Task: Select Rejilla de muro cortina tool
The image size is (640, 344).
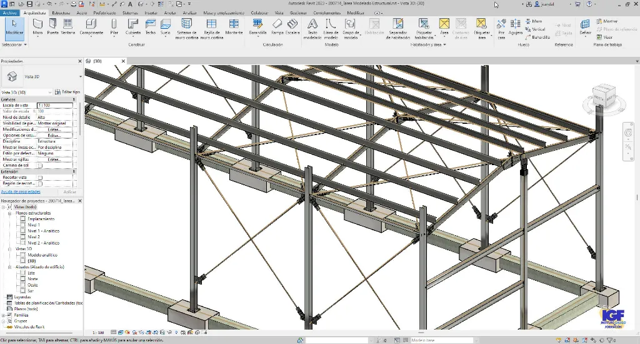Action: 211,29
